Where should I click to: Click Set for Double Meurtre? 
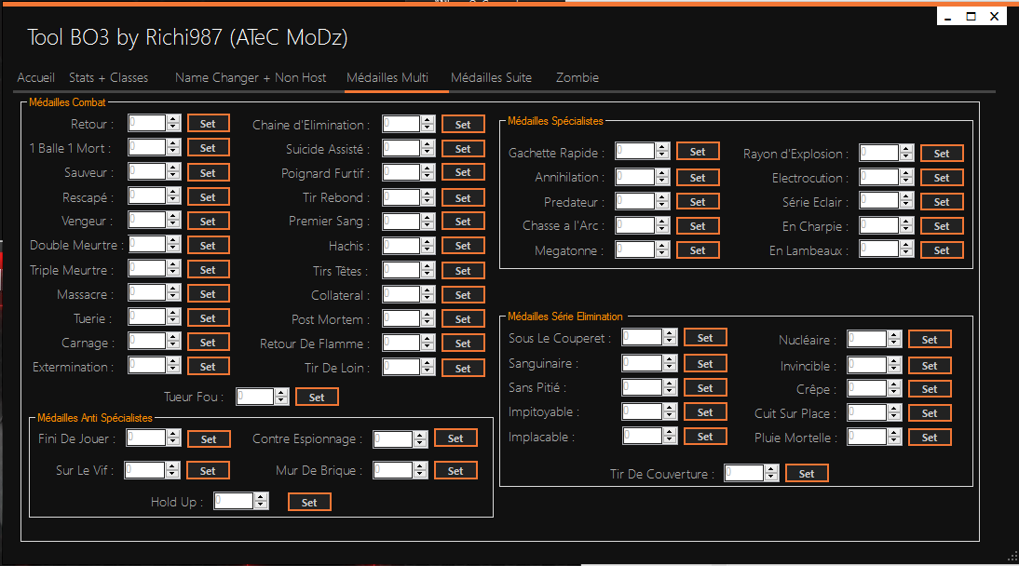tap(208, 246)
